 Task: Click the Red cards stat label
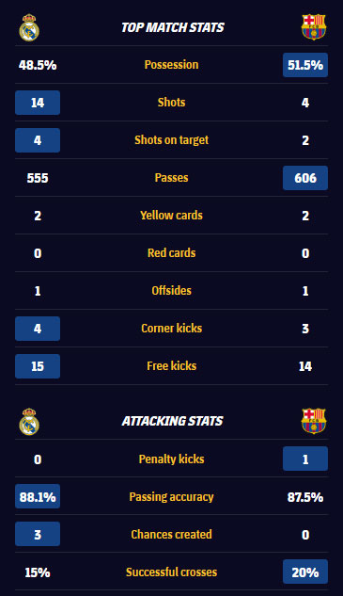click(x=171, y=252)
